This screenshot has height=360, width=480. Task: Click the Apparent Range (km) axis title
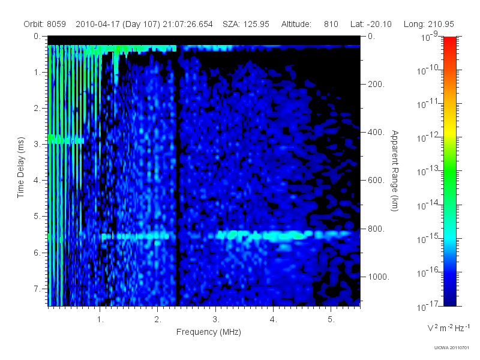tap(395, 170)
